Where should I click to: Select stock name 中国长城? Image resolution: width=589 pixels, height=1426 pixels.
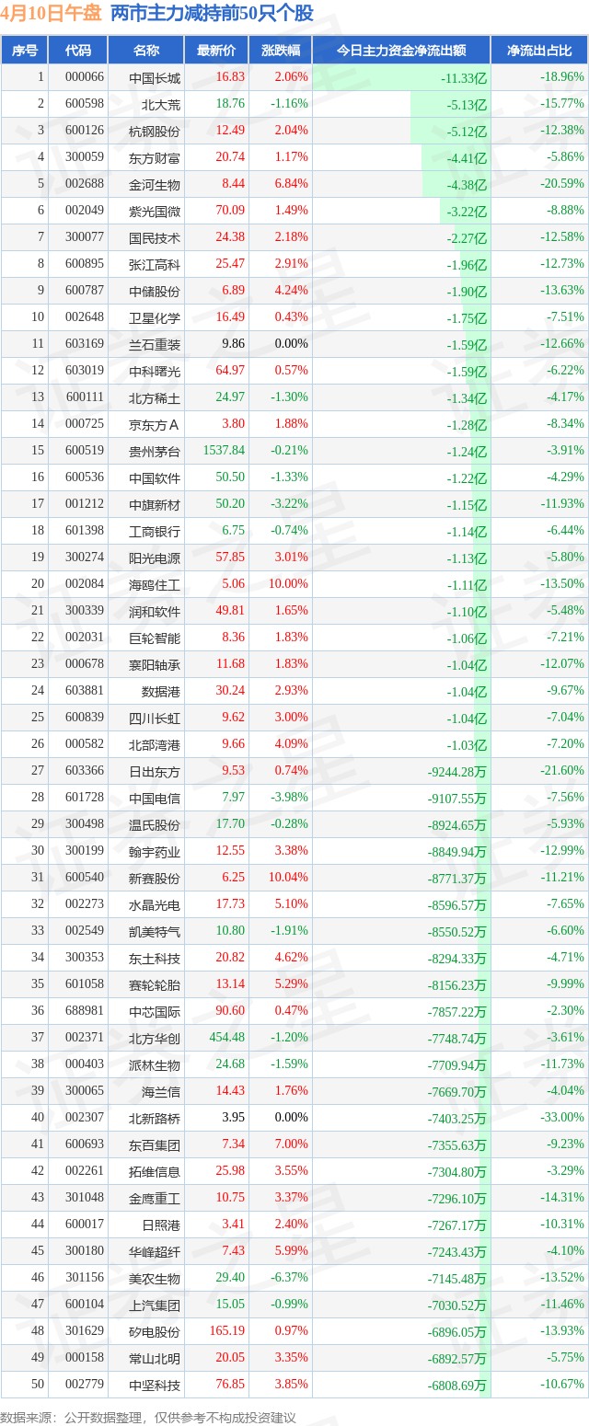point(155,78)
